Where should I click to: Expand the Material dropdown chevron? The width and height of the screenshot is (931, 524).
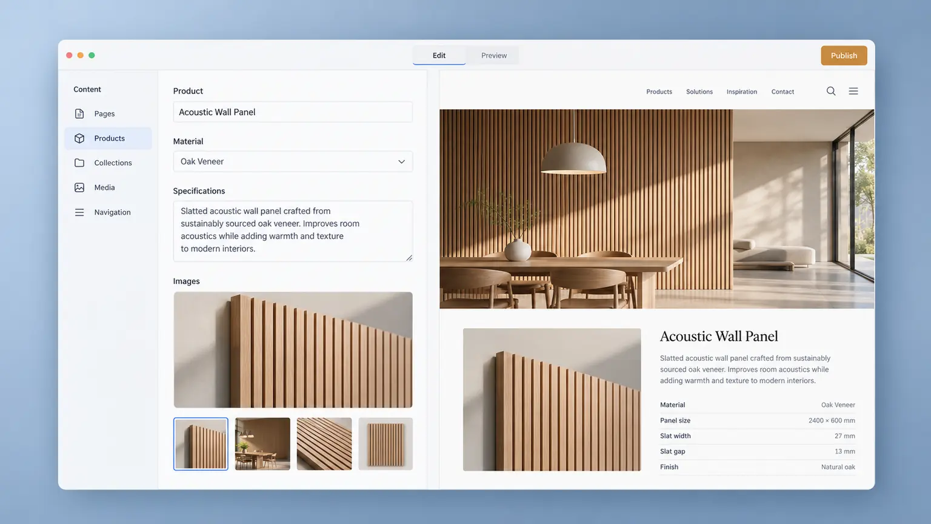coord(401,162)
